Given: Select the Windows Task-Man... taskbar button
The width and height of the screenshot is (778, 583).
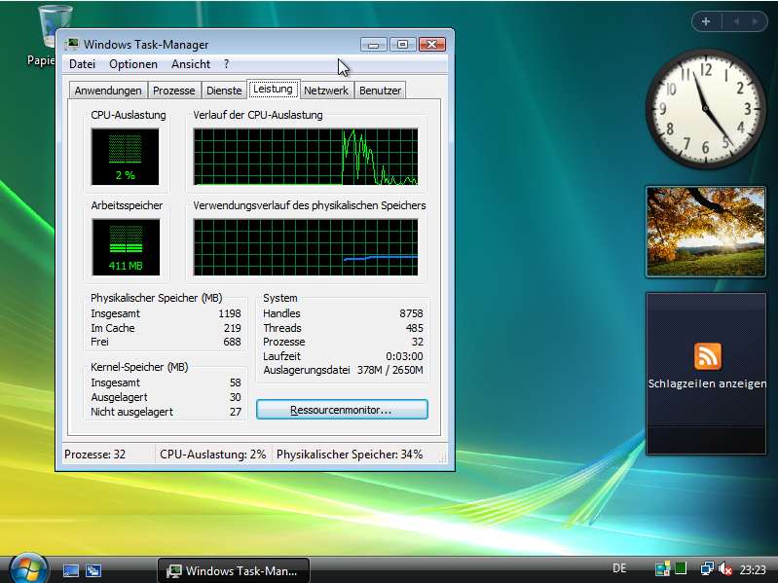Looking at the screenshot, I should pos(233,570).
